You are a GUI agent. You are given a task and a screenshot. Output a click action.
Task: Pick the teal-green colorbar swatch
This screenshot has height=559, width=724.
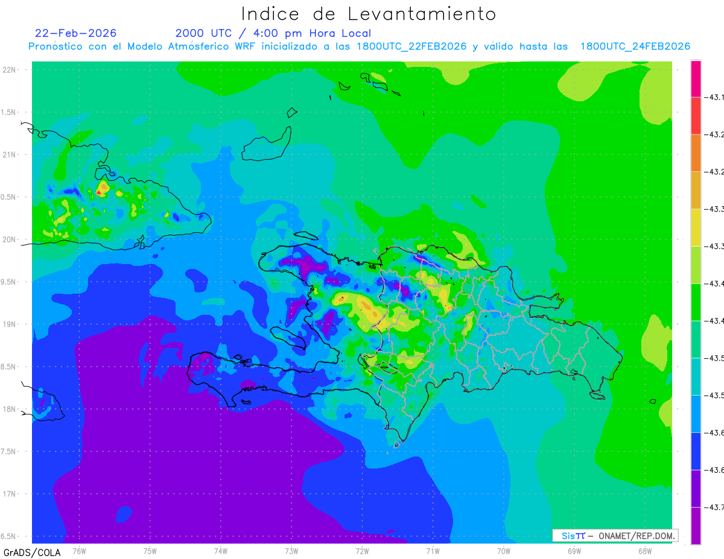click(x=696, y=340)
